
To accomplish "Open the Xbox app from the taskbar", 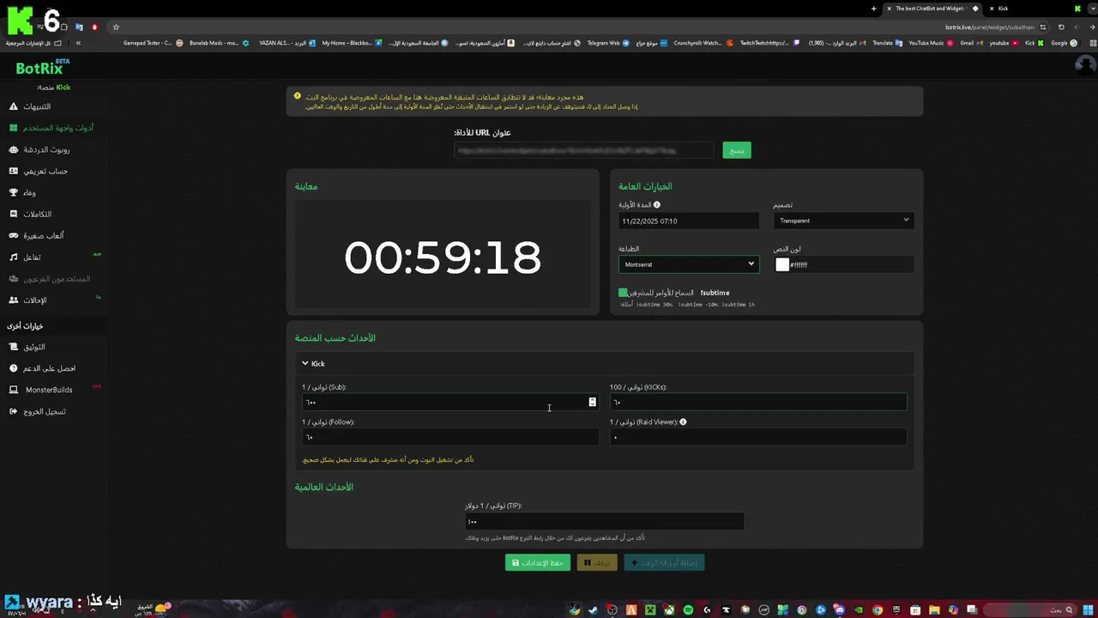I will 669,610.
